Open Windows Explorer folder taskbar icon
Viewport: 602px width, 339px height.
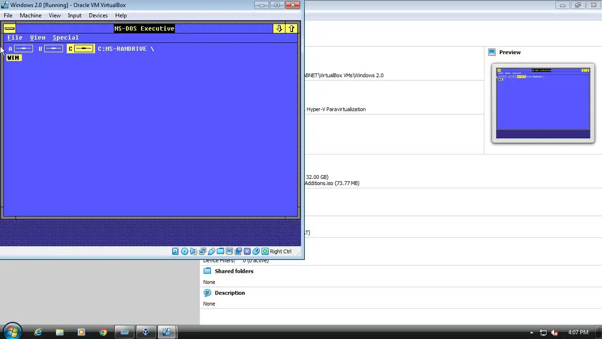tap(60, 332)
